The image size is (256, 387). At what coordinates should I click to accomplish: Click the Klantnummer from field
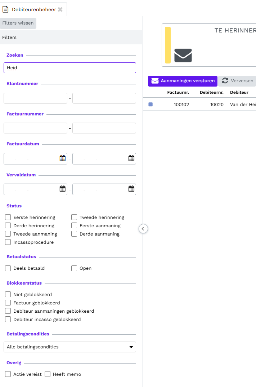coord(36,98)
